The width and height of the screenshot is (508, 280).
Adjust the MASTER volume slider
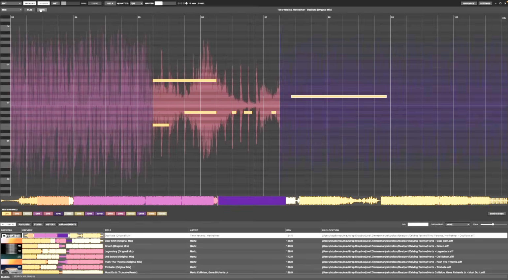click(165, 3)
